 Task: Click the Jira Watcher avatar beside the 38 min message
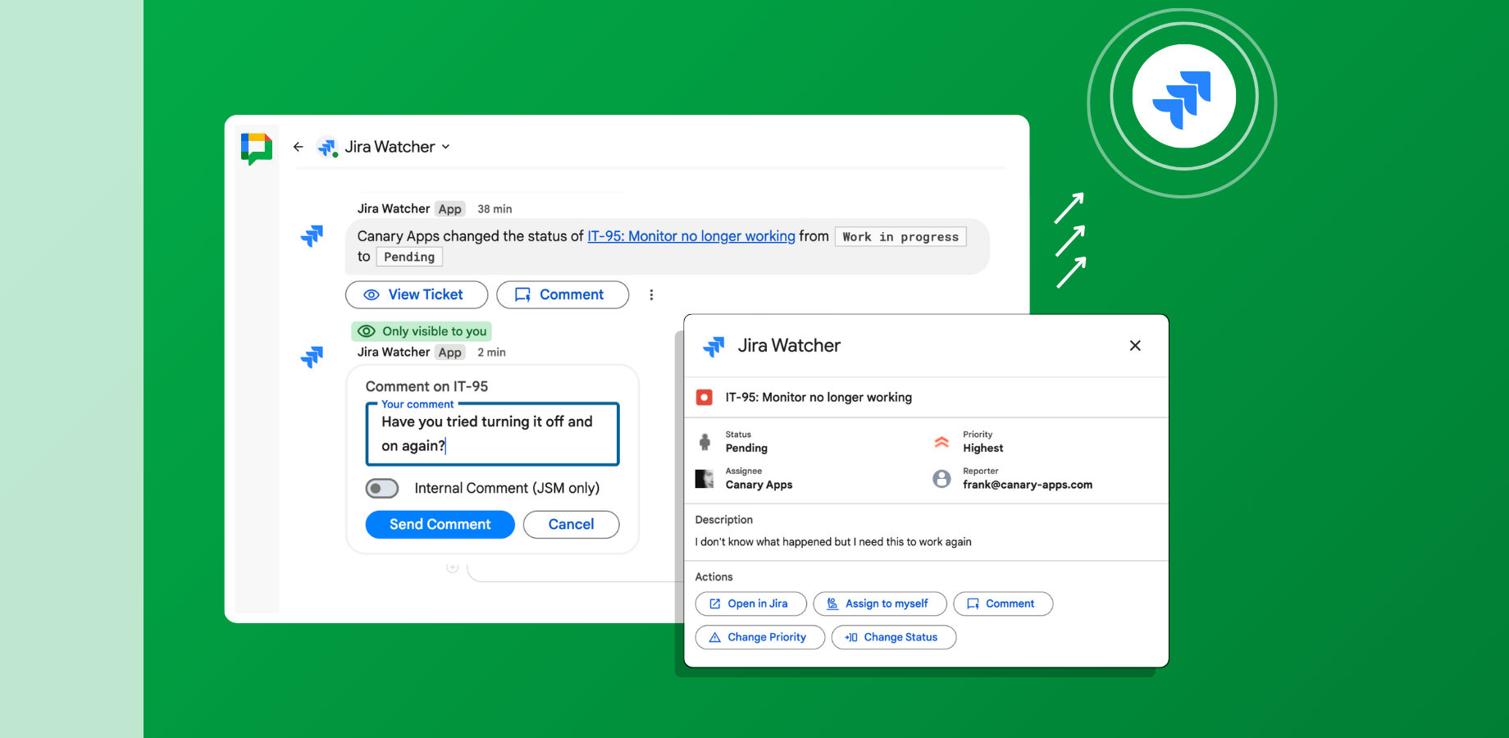(312, 236)
